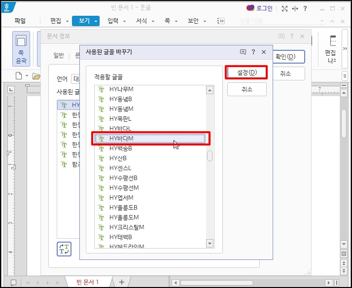Expand the 서식 menu dropdown arrow

153,22
